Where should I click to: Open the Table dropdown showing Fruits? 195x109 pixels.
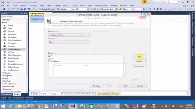pos(69,35)
